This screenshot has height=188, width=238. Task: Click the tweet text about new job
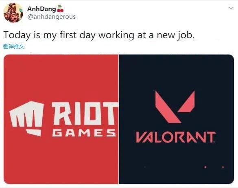99,35
